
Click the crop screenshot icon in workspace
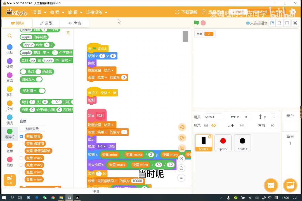182,148
